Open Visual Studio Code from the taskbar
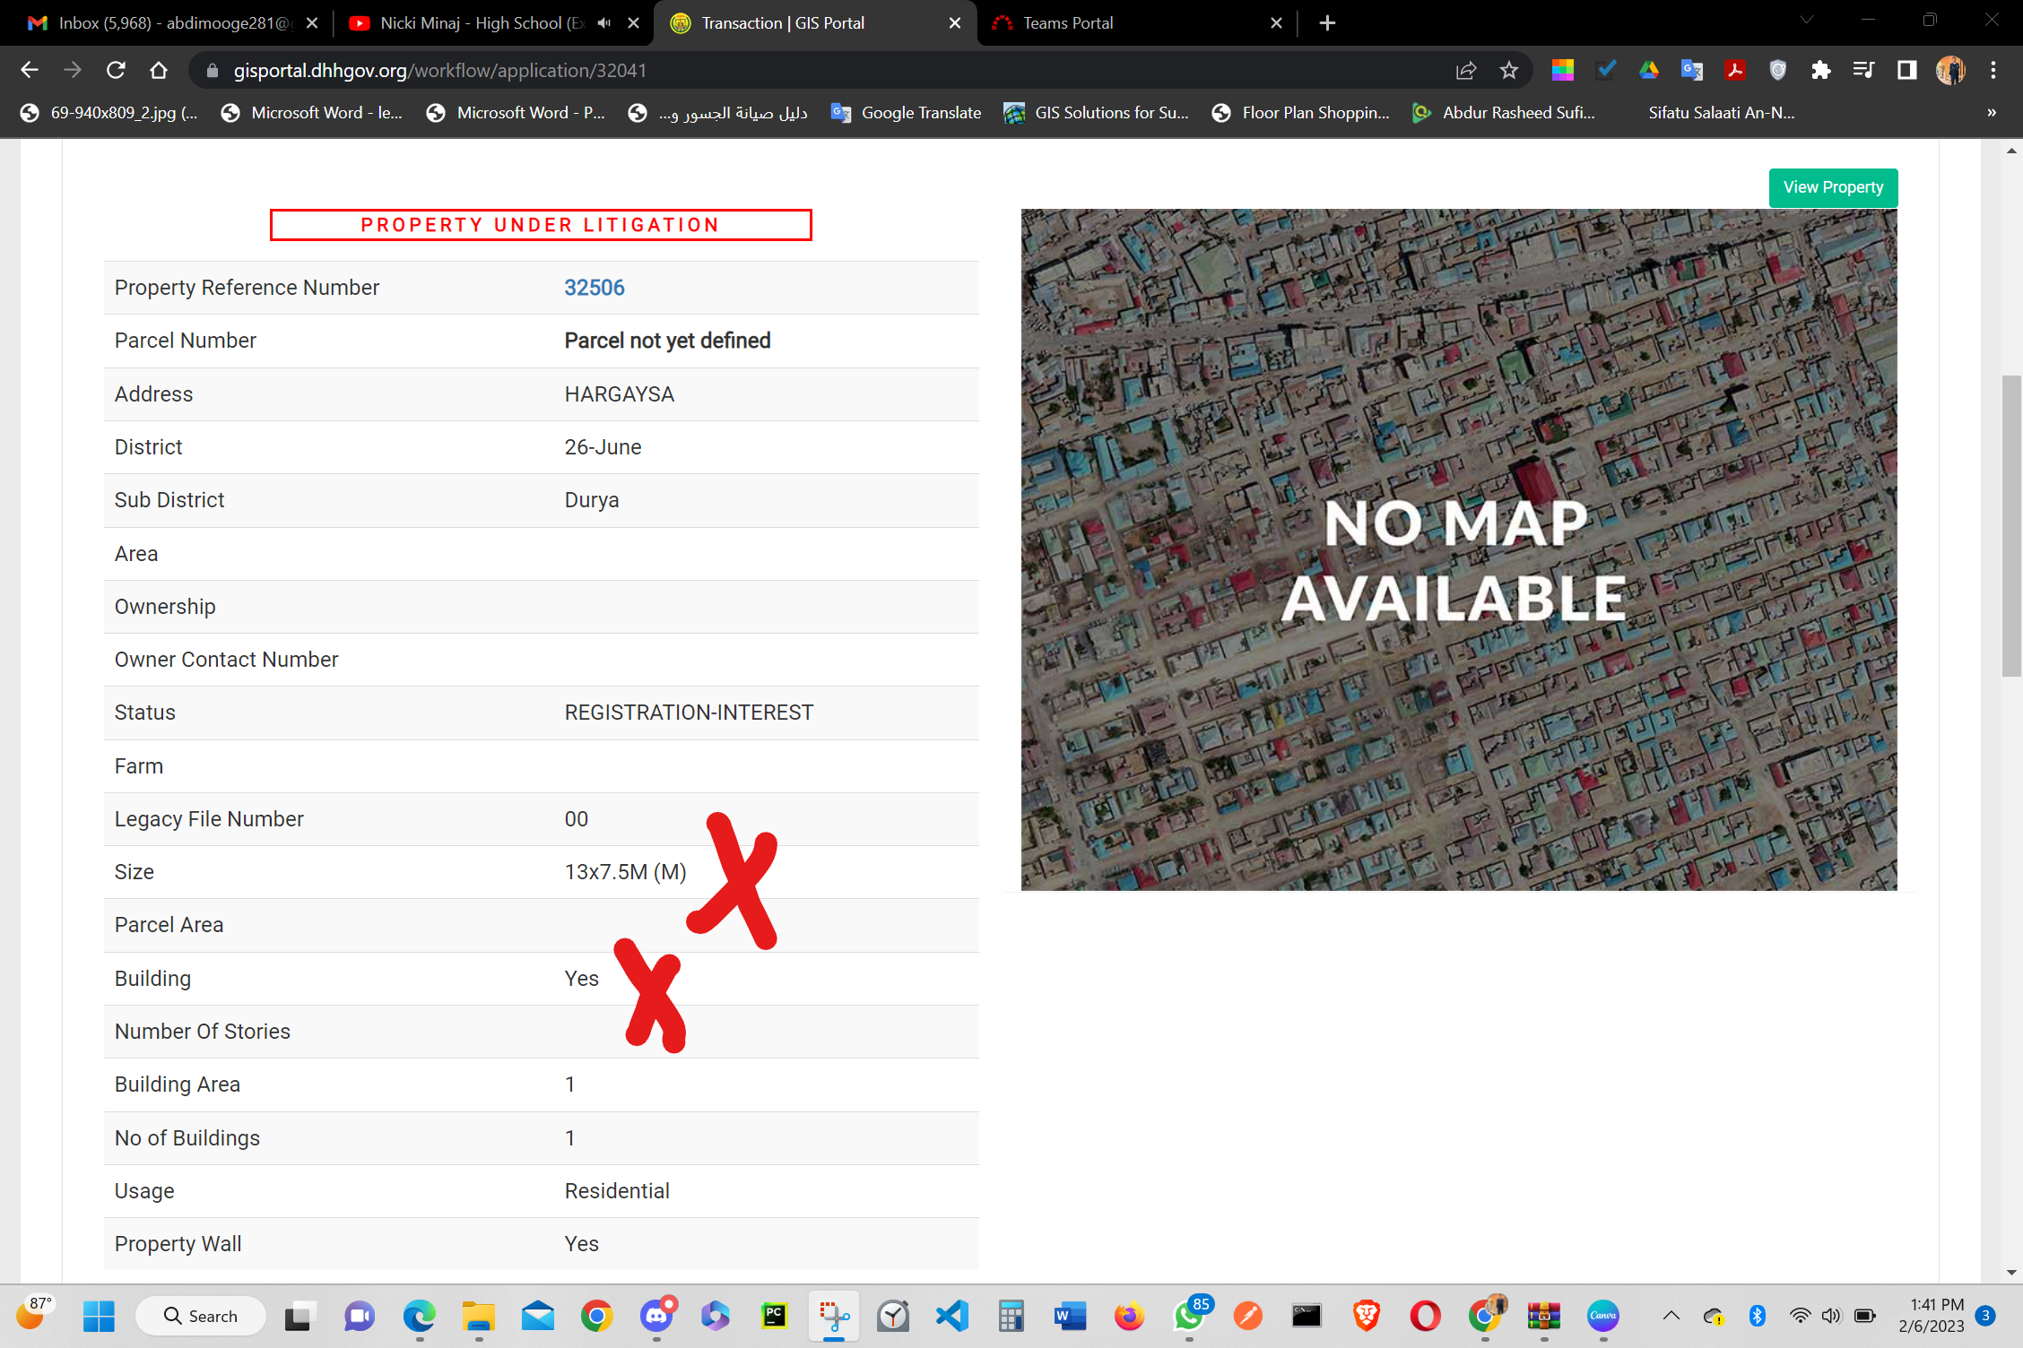 [x=951, y=1316]
